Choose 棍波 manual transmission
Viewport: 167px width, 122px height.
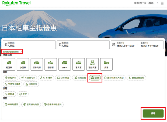coord(23,94)
